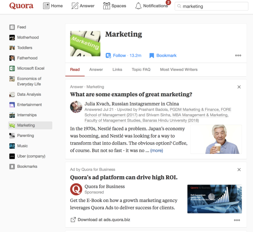The height and width of the screenshot is (232, 253).
Task: Click the Quora logo
Action: coord(22,5)
